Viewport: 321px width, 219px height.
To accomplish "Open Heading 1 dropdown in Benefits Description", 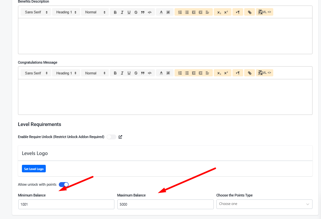I will pos(66,12).
